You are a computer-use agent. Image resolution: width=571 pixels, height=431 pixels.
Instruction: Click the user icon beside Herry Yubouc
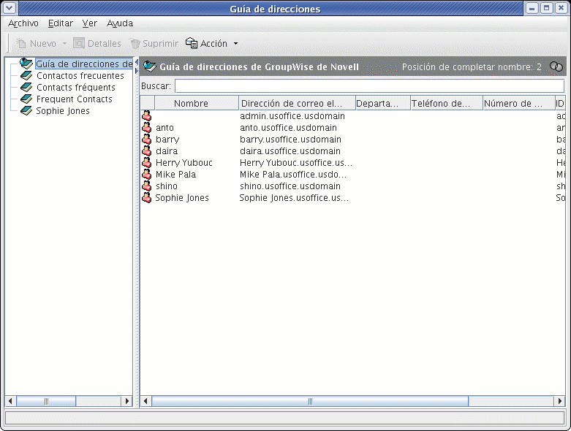pyautogui.click(x=147, y=162)
